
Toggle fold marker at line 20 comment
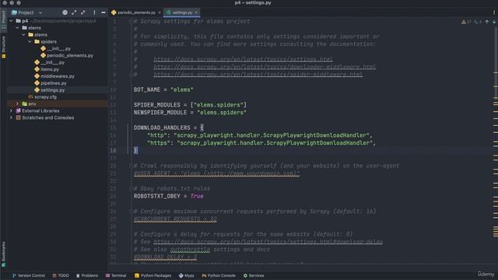point(131,166)
